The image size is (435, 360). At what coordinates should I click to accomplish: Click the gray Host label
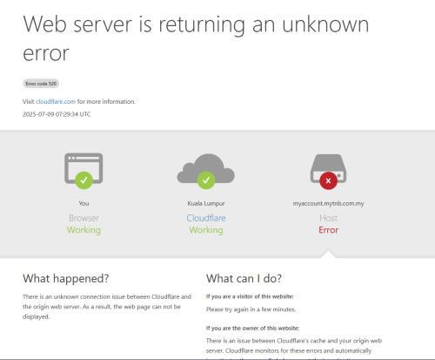click(x=329, y=218)
